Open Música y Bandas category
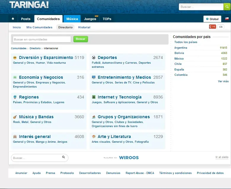231x189 pixels. tap(36, 117)
